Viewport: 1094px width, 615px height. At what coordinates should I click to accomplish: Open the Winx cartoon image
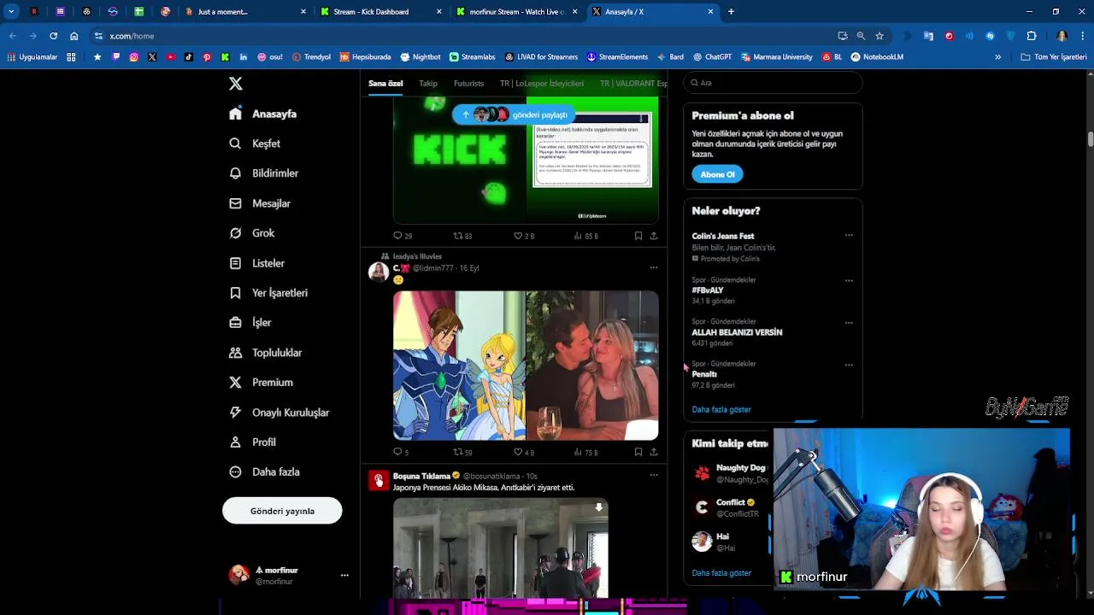[459, 366]
